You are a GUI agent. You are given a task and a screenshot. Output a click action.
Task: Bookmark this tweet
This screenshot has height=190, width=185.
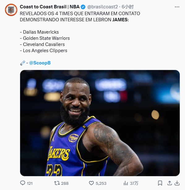(160, 183)
